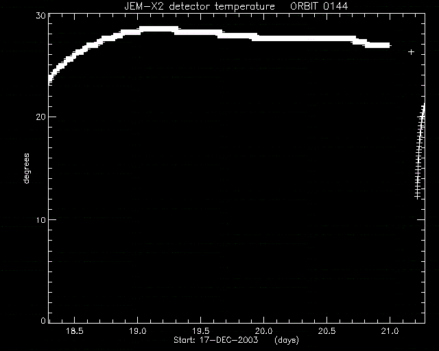Click the x-axis tick label '19.5'
Viewport: 439px width, 351px height.
tap(201, 331)
